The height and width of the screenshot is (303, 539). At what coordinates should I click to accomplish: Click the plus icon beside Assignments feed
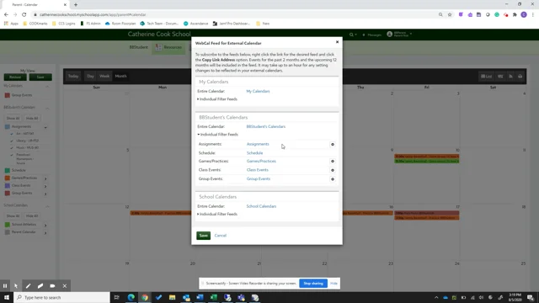333,145
